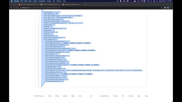Open the Docs footer link
The width and height of the screenshot is (182, 102).
(x=80, y=96)
